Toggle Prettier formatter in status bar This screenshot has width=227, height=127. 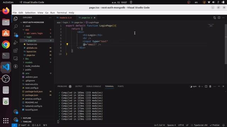point(215,125)
